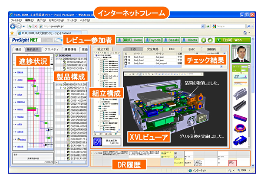Switch to the プロパティ tab
The height and width of the screenshot is (180, 264).
[x=52, y=49]
